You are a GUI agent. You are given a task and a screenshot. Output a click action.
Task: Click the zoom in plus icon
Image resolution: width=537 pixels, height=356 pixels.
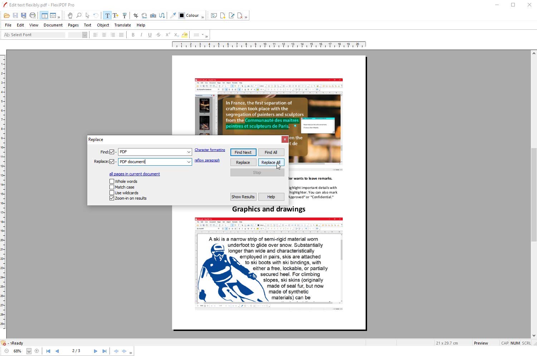tap(36, 351)
